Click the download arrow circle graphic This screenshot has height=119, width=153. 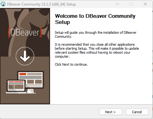click(25, 56)
